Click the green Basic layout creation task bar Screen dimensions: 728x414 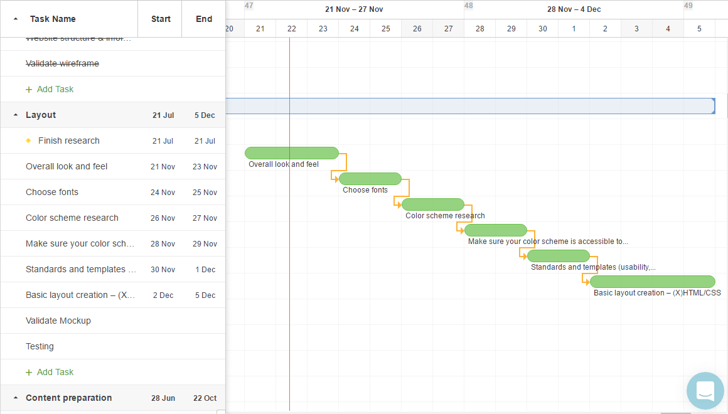[x=651, y=281]
